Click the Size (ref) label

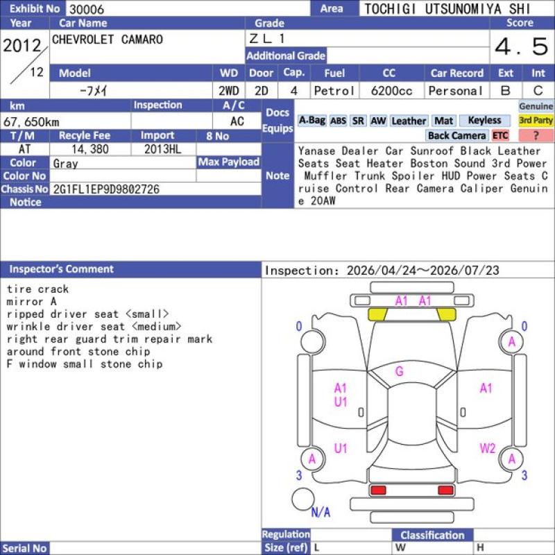point(286,547)
